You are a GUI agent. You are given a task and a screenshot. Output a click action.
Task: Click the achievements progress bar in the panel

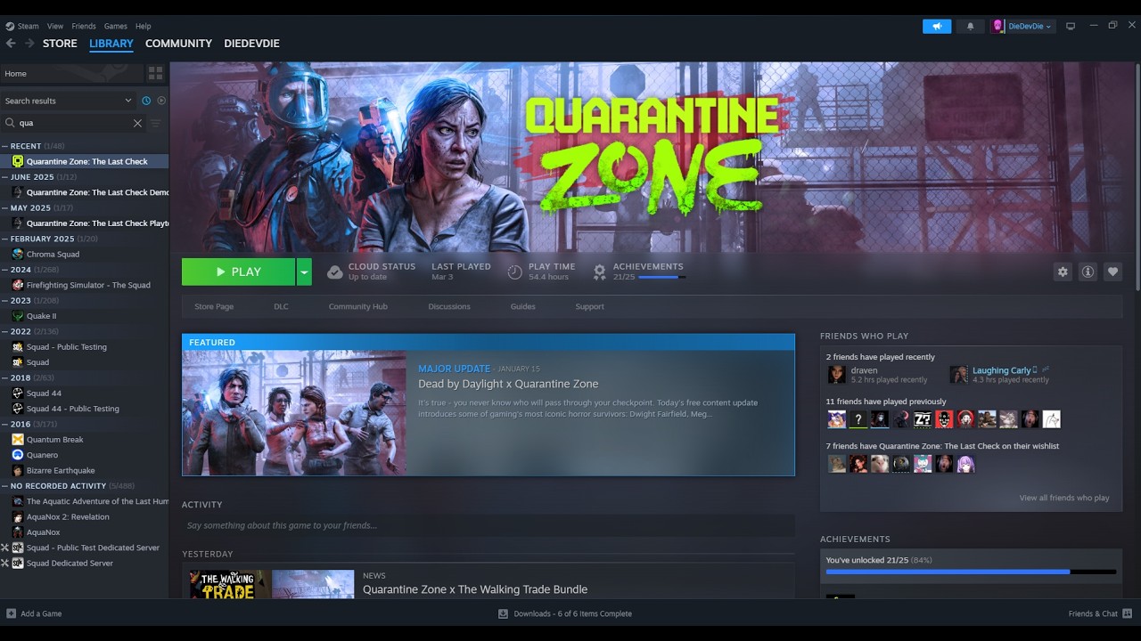point(971,572)
